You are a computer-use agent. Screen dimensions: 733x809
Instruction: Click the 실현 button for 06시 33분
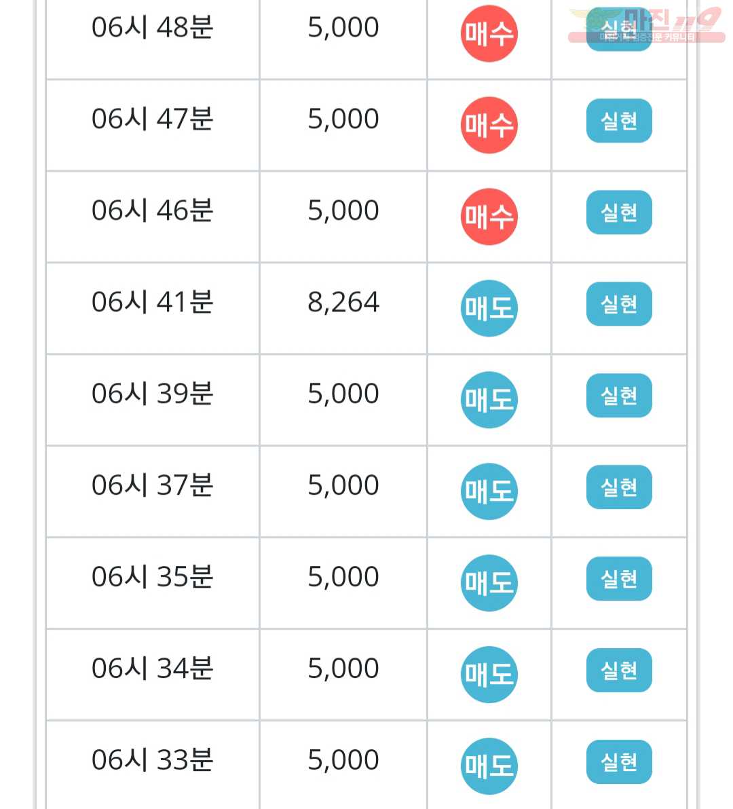coord(619,761)
